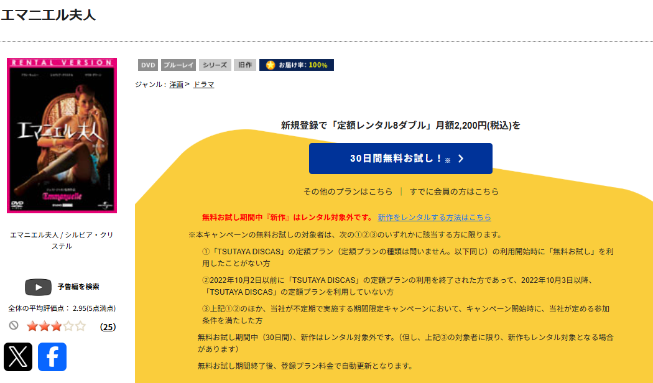
Task: Open the ドラマ genre link
Action: [203, 85]
